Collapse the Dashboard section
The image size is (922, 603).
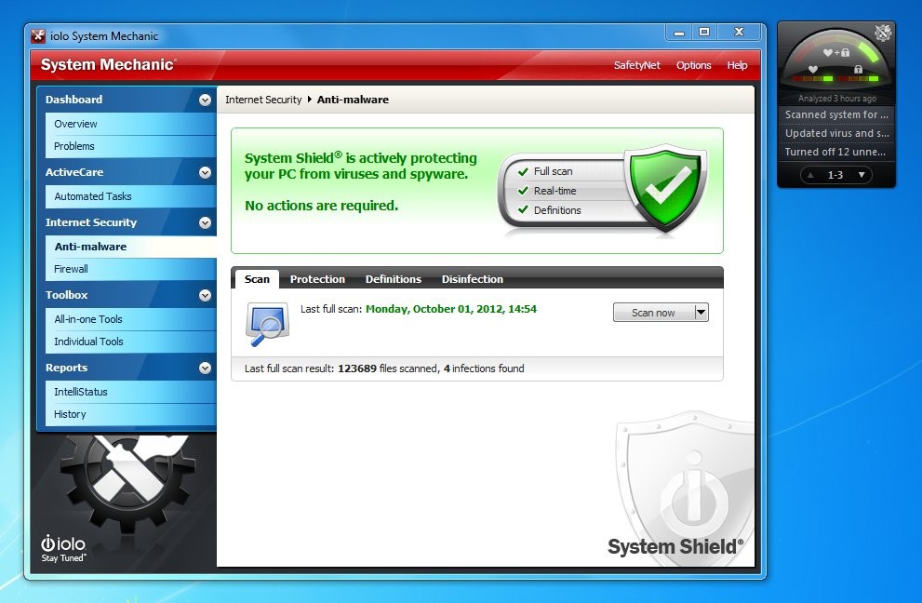[205, 100]
